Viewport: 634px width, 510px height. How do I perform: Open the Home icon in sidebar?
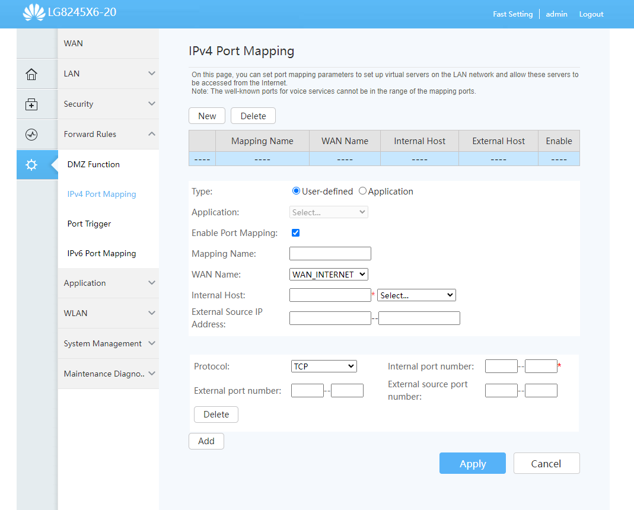point(31,74)
